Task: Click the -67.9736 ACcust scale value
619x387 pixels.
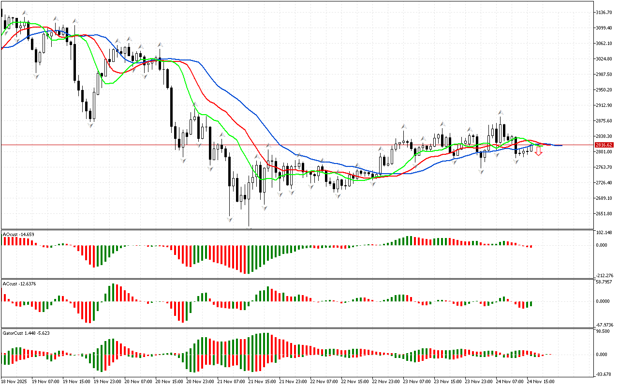Action: tap(605, 325)
